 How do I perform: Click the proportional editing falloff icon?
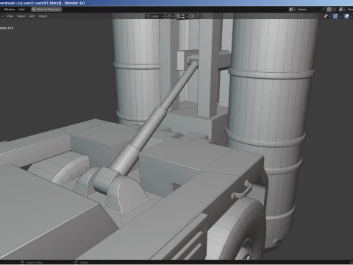pos(198,16)
